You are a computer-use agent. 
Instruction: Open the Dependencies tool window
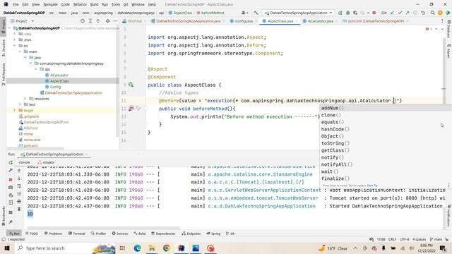(163, 234)
